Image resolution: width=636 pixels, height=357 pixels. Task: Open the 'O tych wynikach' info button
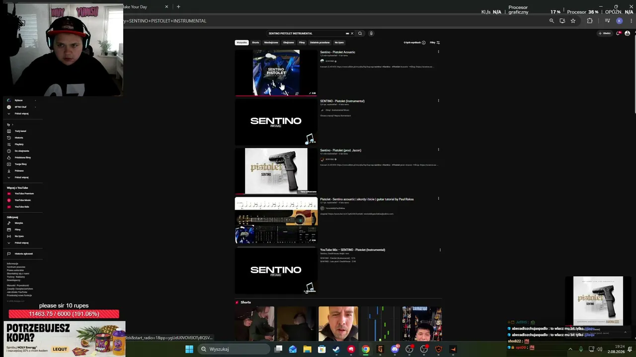coord(414,43)
